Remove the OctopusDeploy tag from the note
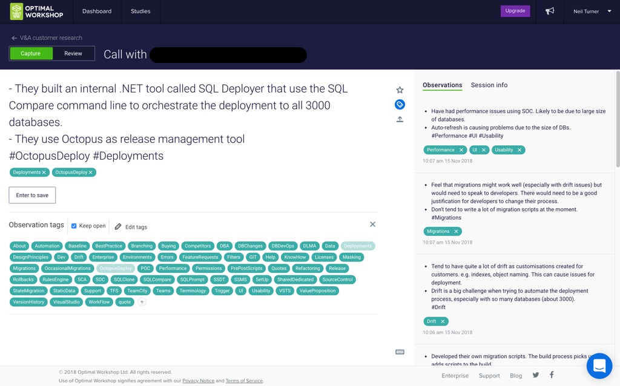The image size is (620, 386). tap(91, 172)
